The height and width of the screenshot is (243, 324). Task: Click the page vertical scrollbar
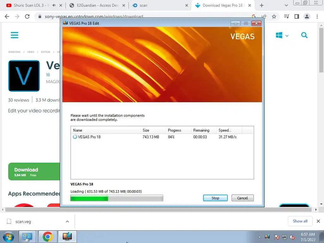(321, 50)
